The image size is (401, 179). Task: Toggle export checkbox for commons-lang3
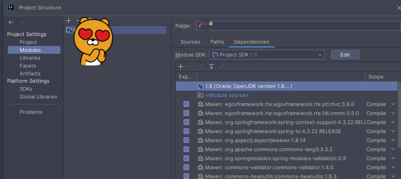186,149
